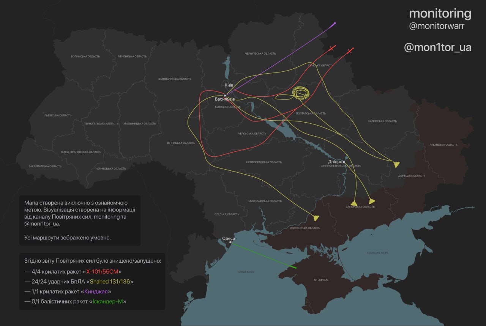
Task: Click the yellow «Shahed 131/136» legend text
Action: coord(112,282)
